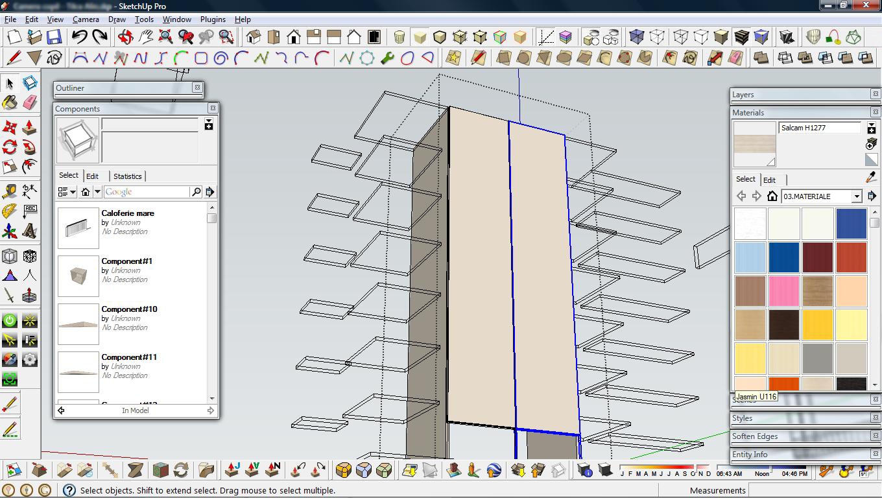Open Components home navigation dropdown arrow
Image resolution: width=882 pixels, height=498 pixels.
point(97,192)
